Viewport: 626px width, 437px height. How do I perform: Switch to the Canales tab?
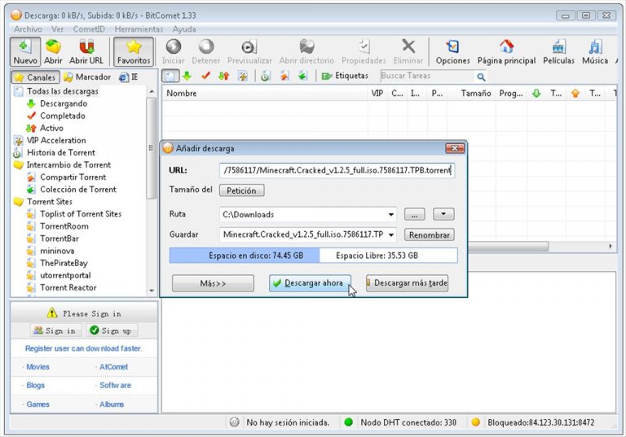pyautogui.click(x=36, y=77)
